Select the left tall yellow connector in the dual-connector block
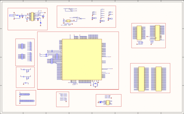 click(x=141, y=79)
